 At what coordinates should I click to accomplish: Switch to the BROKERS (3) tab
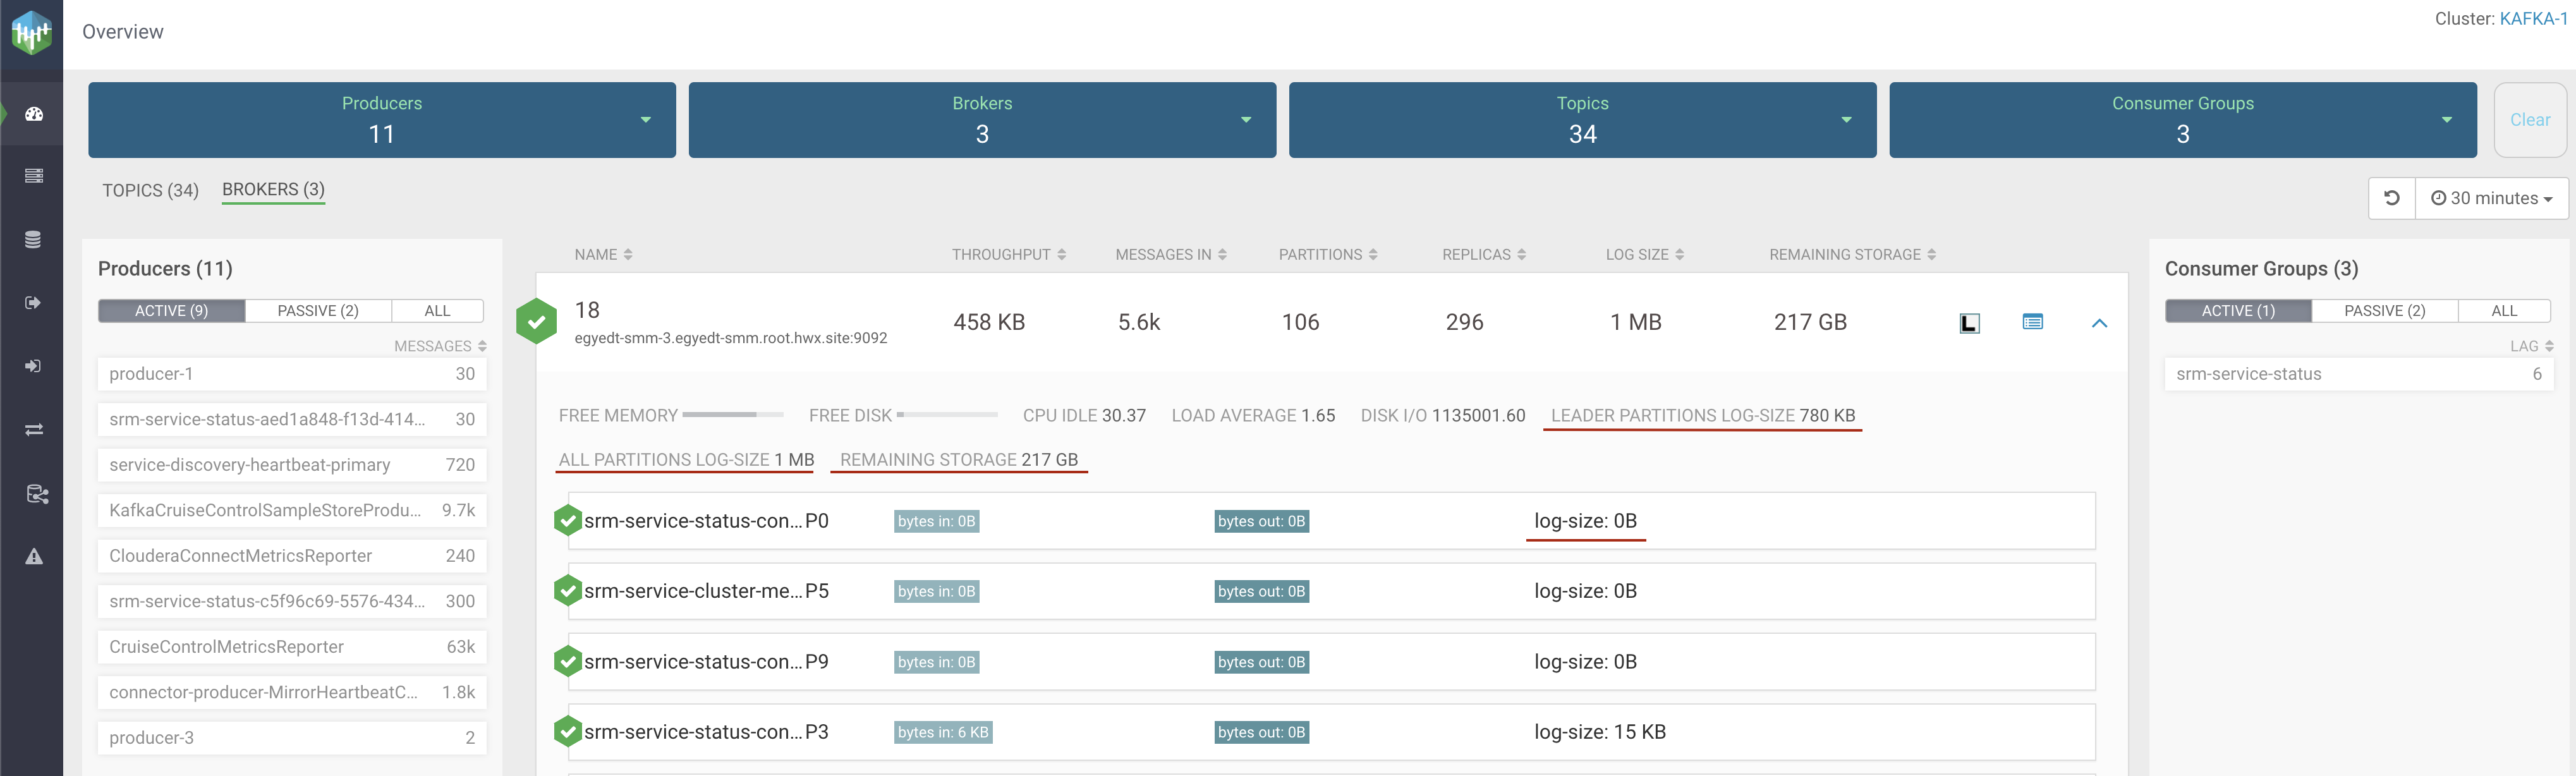(x=273, y=189)
